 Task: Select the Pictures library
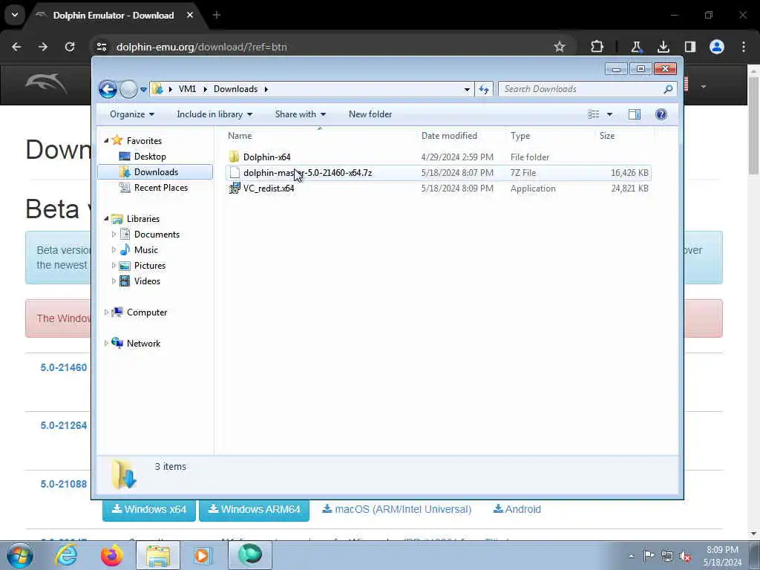150,265
